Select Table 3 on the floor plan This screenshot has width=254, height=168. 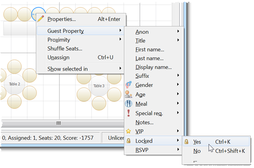click(x=99, y=86)
